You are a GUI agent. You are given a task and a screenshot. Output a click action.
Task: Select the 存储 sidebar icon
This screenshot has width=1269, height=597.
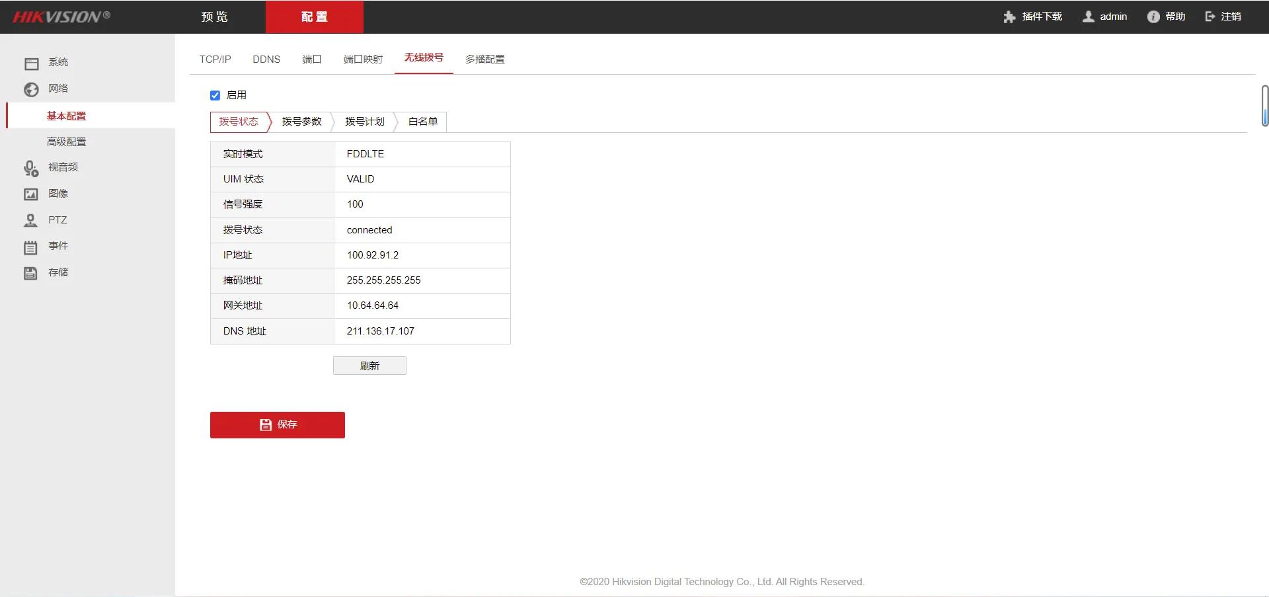[x=31, y=272]
